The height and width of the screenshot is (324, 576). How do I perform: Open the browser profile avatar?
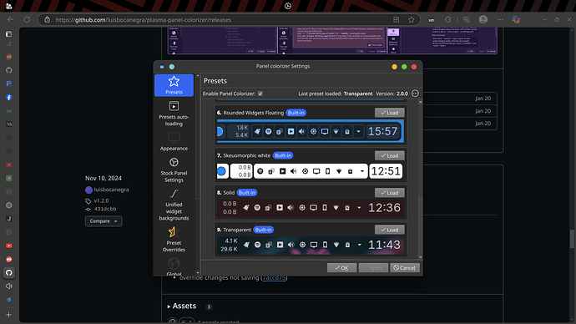click(483, 20)
